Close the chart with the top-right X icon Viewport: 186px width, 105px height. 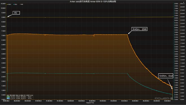click(184, 2)
